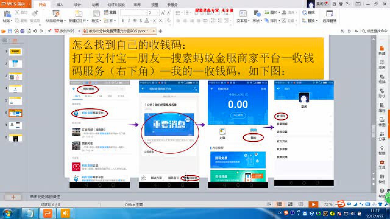Open the Tools (工具) sidebar icon
This screenshot has height=219, width=390.
[x=382, y=165]
